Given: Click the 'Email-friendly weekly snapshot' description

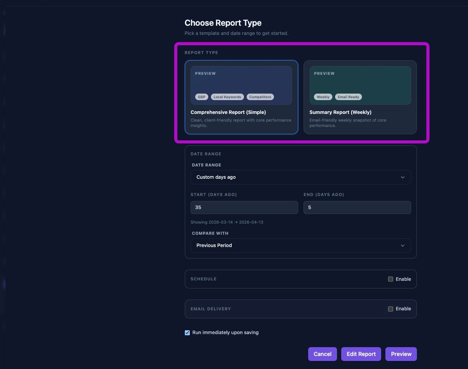Looking at the screenshot, I should click(x=348, y=123).
